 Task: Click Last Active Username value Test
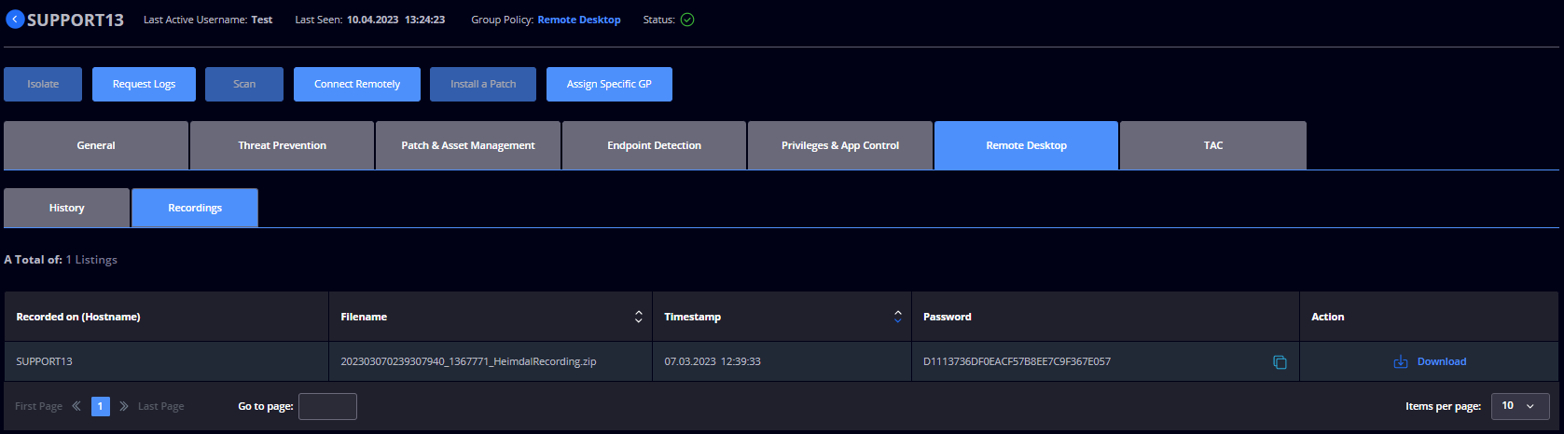click(x=262, y=20)
